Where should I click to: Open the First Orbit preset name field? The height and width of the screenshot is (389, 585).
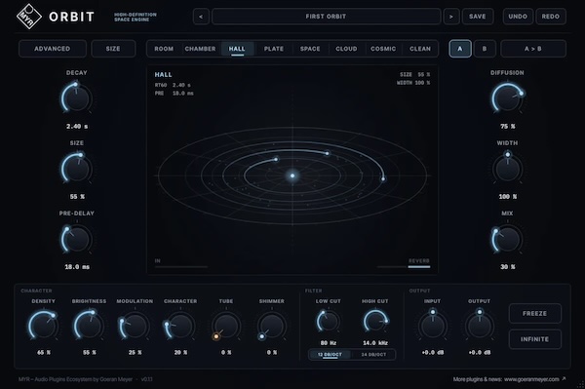point(326,17)
